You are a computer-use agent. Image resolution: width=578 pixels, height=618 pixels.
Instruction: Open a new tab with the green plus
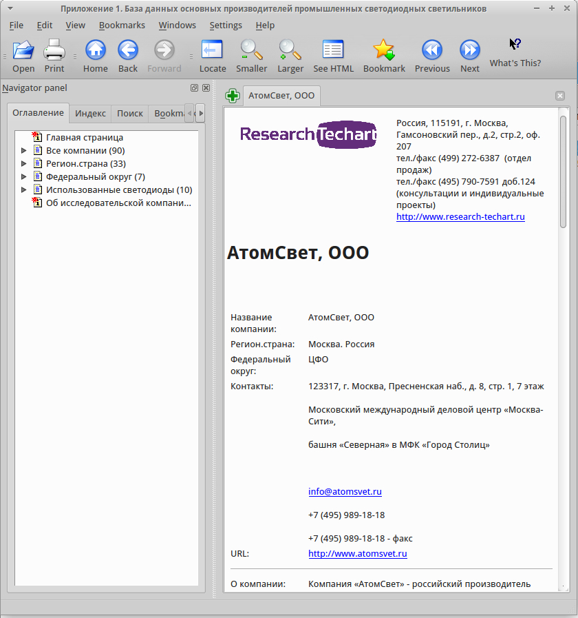(x=233, y=96)
